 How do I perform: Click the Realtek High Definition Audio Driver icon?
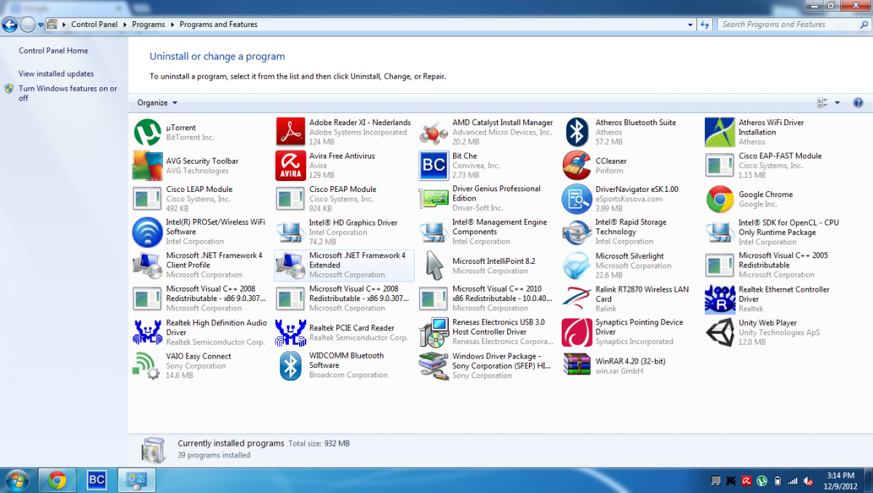coord(148,332)
